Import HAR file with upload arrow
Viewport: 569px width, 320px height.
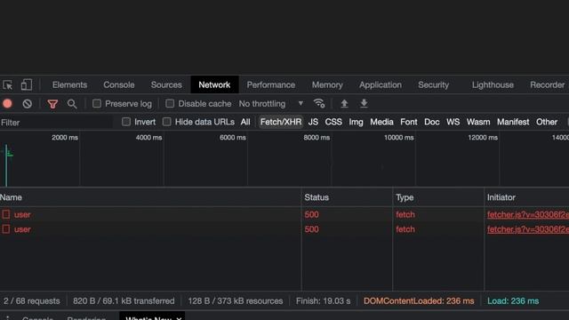point(344,104)
